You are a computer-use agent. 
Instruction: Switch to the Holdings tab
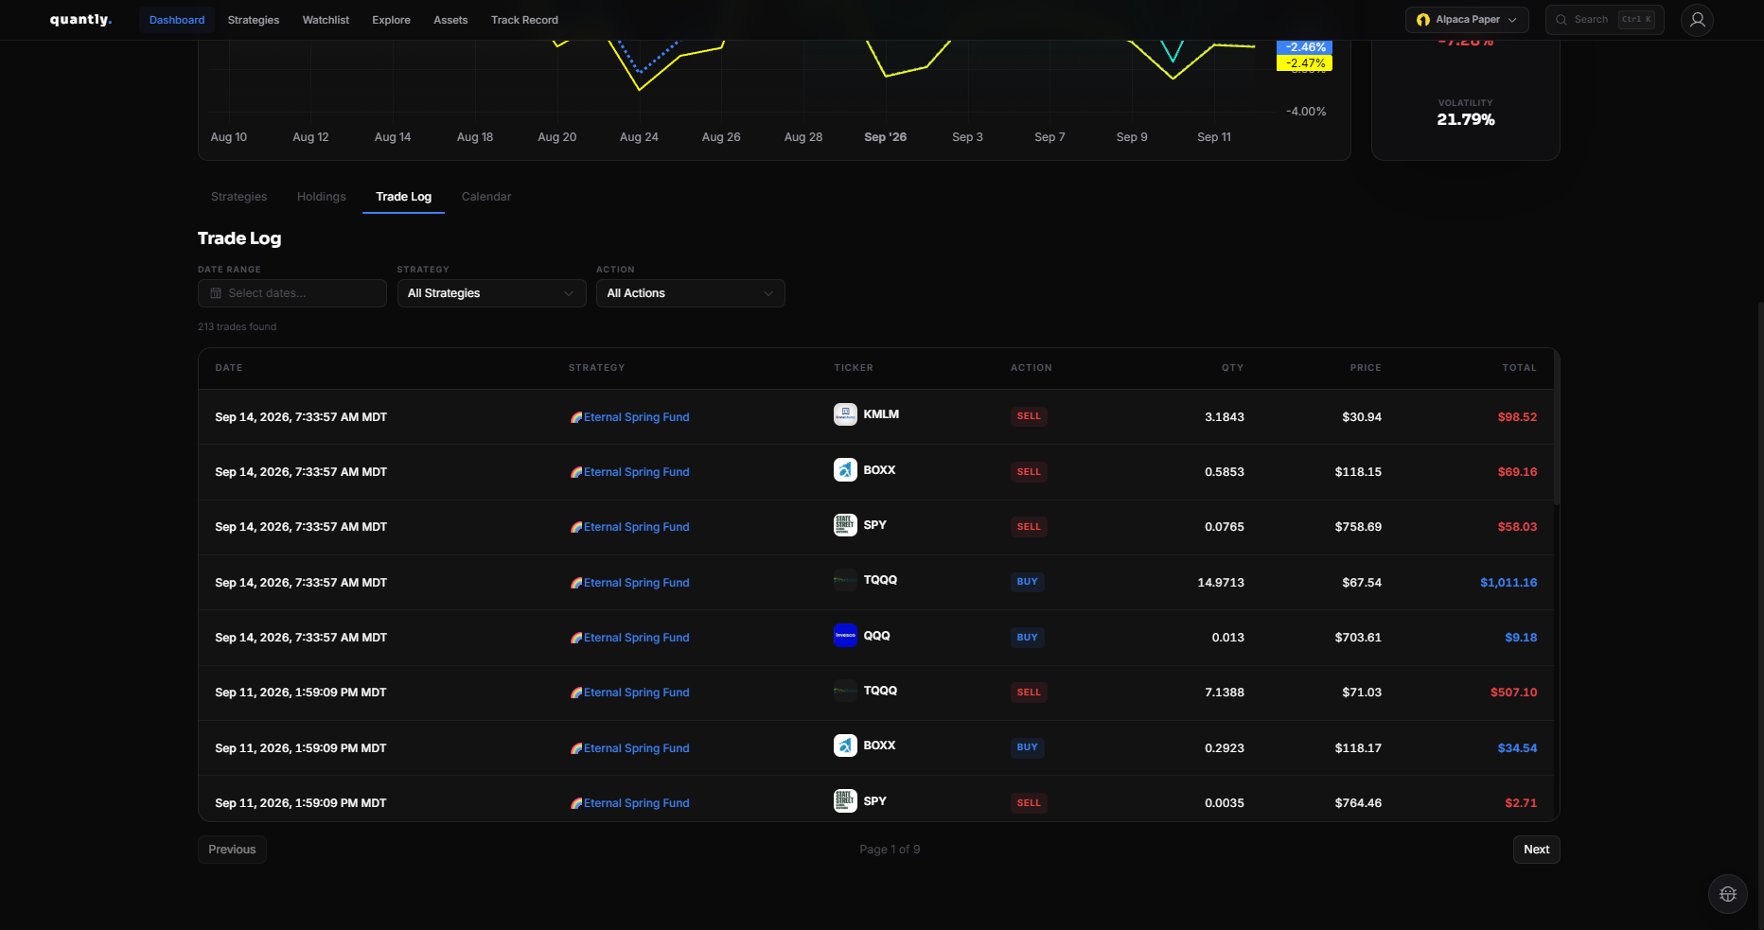pos(322,197)
